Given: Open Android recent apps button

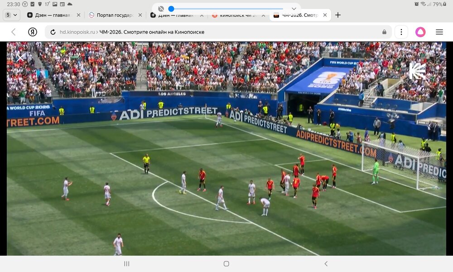Looking at the screenshot, I should pyautogui.click(x=126, y=264).
